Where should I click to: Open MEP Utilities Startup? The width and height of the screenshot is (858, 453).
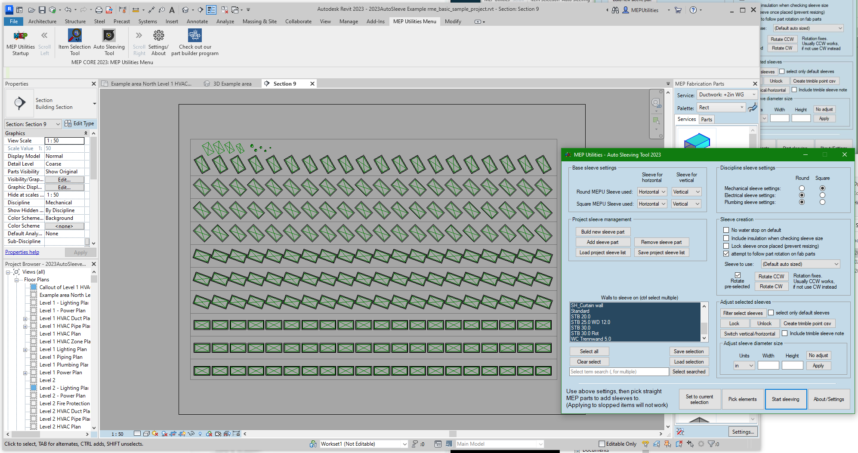click(x=20, y=36)
